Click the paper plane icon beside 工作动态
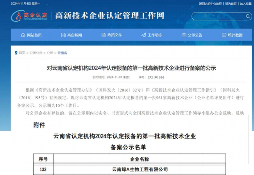This screenshot has width=254, height=175. pyautogui.click(x=144, y=35)
